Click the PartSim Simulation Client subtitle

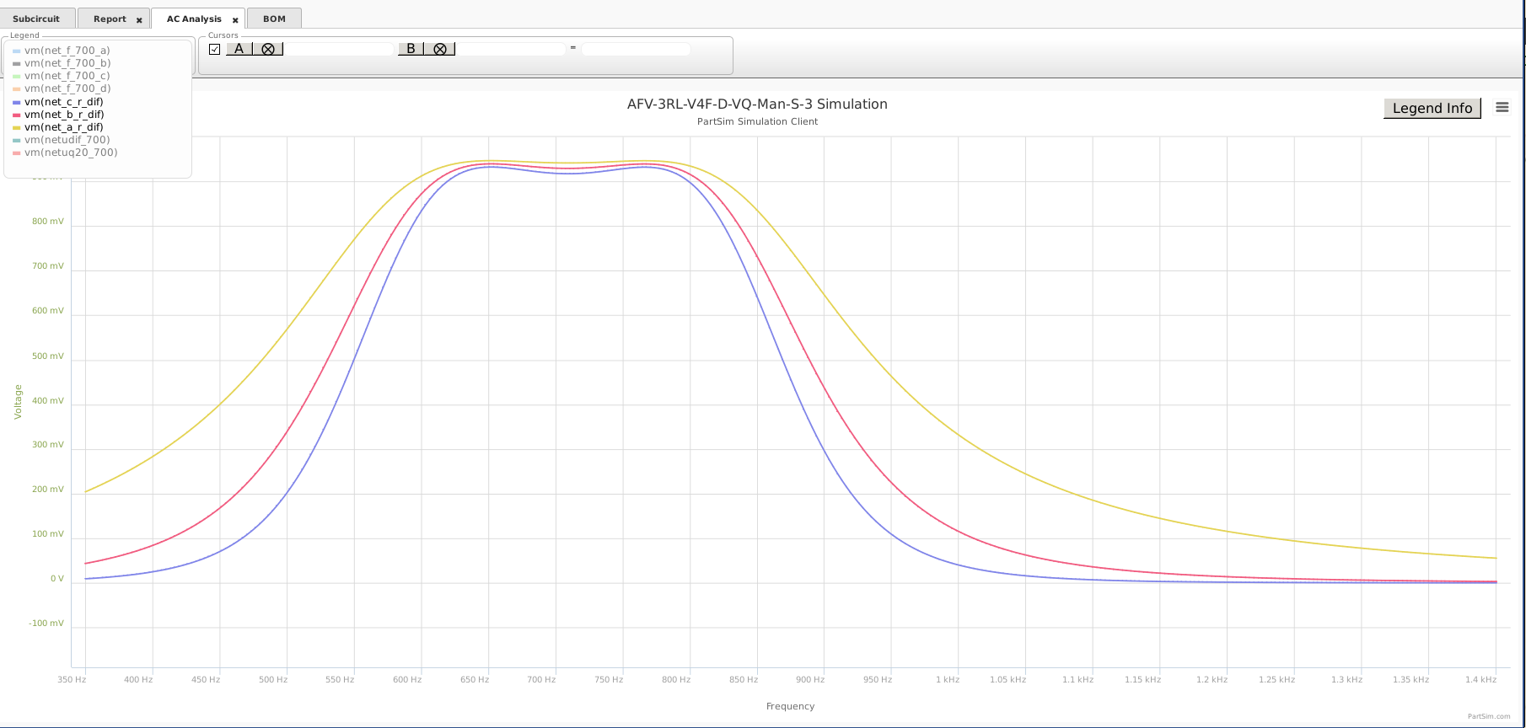[757, 121]
